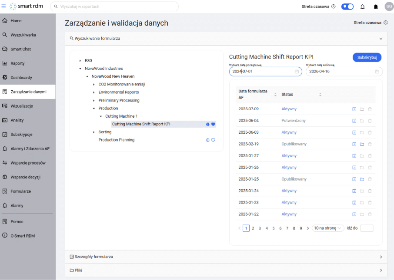The height and width of the screenshot is (280, 394).
Task: Click the start date input field
Action: pos(265,72)
